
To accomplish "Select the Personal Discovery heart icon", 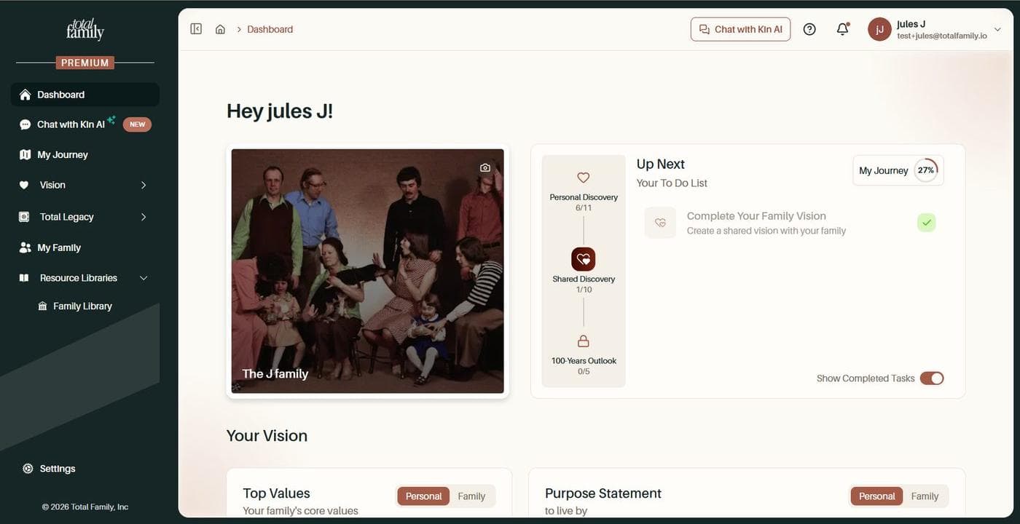I will click(583, 178).
